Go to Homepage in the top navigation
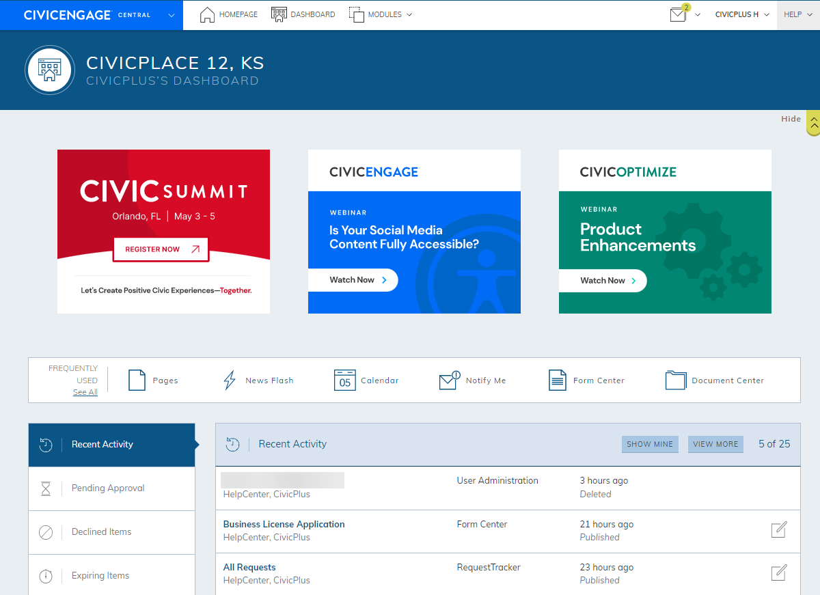This screenshot has height=595, width=820. pyautogui.click(x=229, y=14)
